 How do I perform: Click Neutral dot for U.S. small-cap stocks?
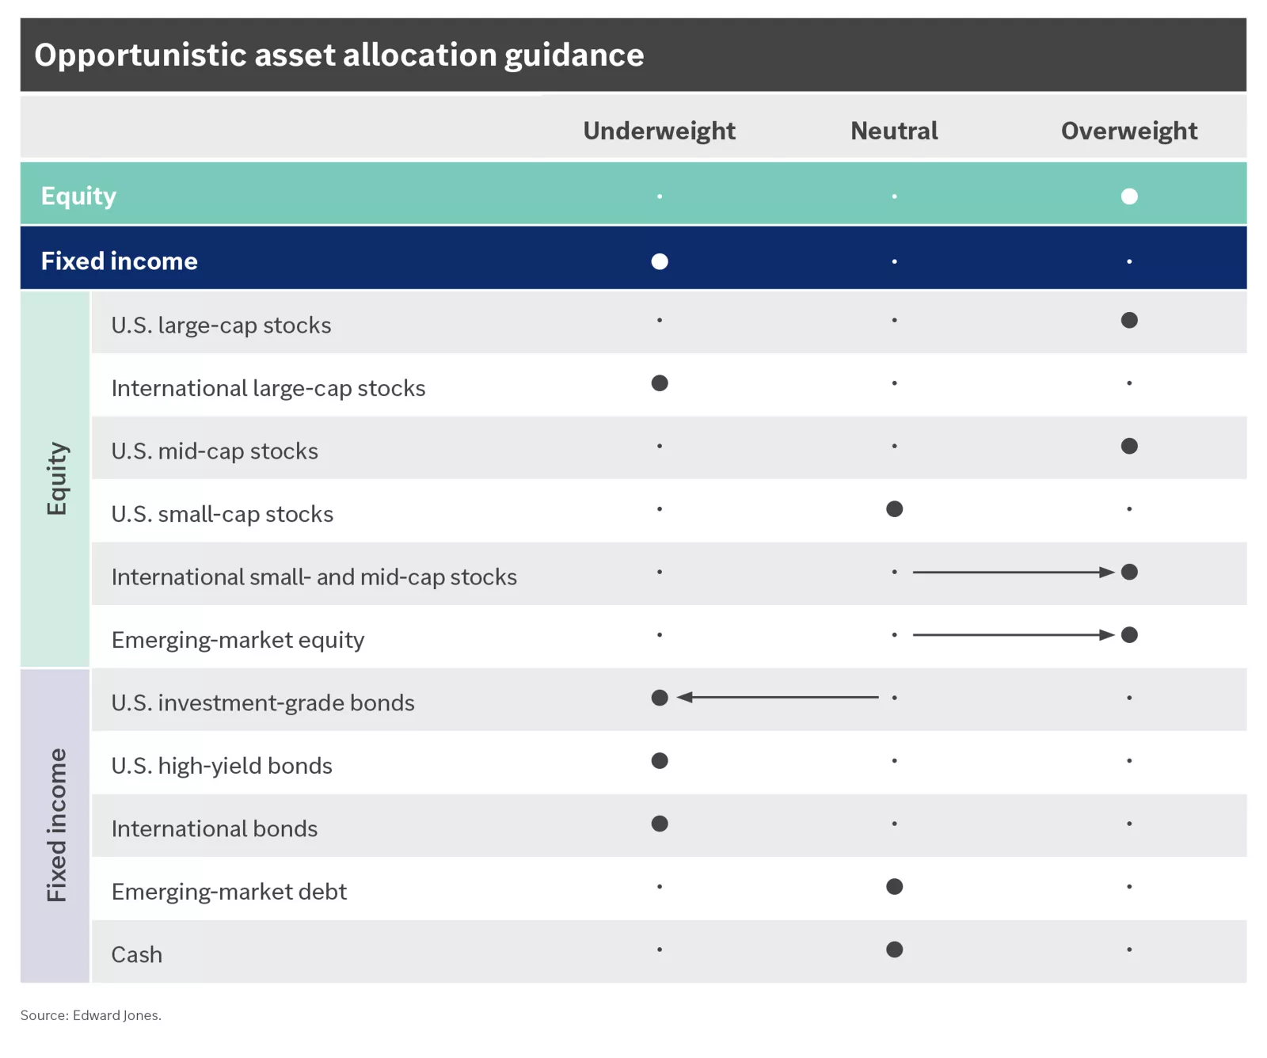click(894, 509)
